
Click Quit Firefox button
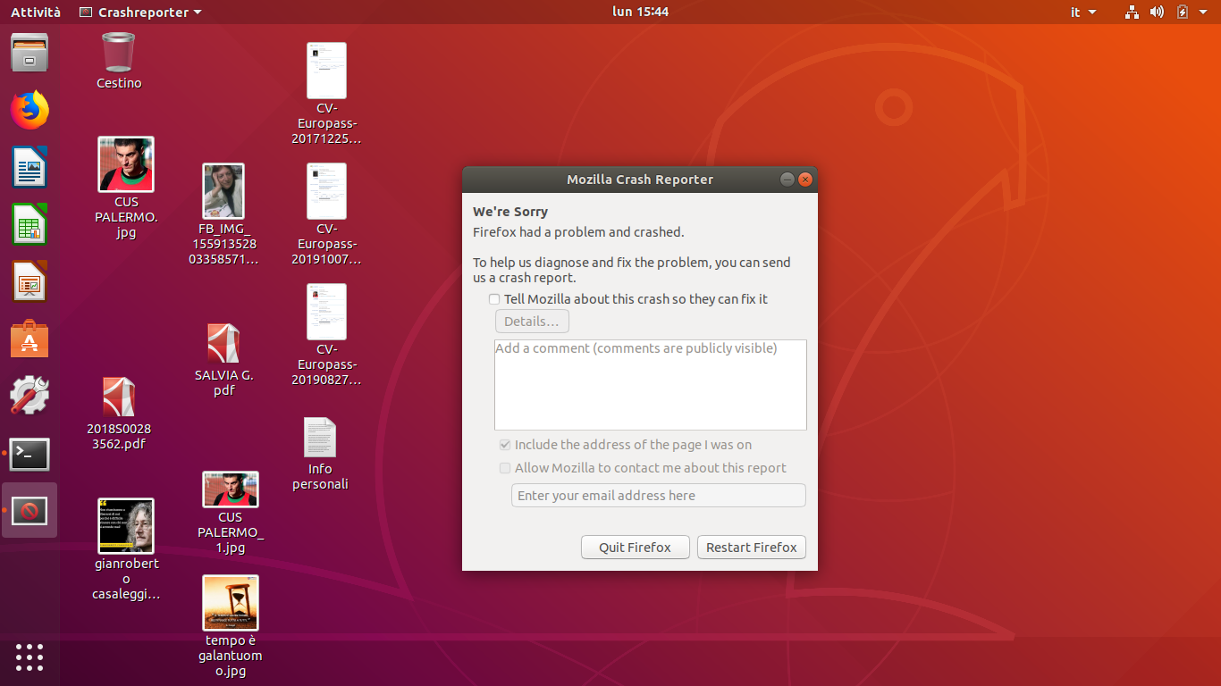coord(636,548)
